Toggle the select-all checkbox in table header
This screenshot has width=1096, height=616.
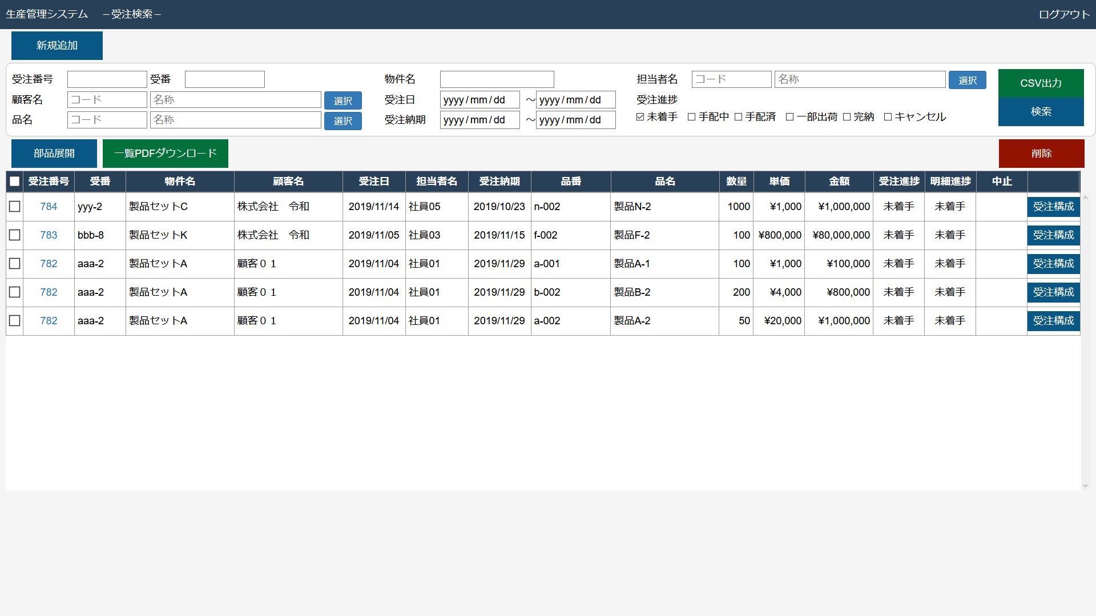pyautogui.click(x=15, y=182)
